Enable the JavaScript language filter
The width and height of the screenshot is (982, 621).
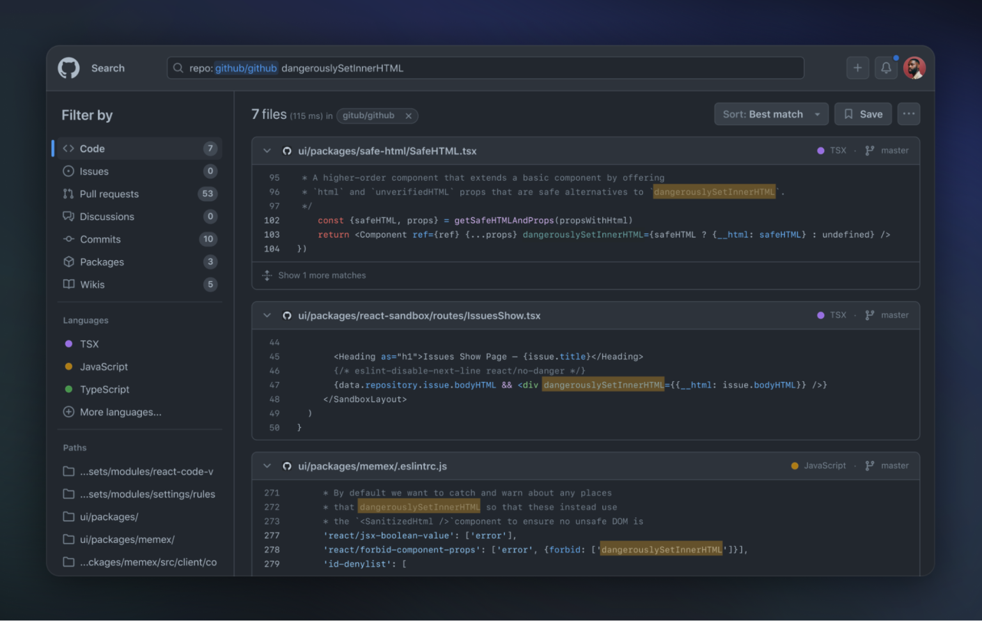point(104,367)
